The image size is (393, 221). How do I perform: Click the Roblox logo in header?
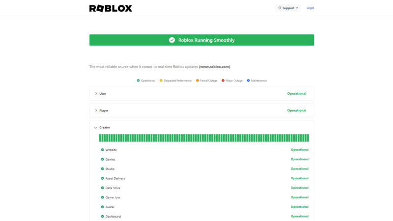coord(111,8)
